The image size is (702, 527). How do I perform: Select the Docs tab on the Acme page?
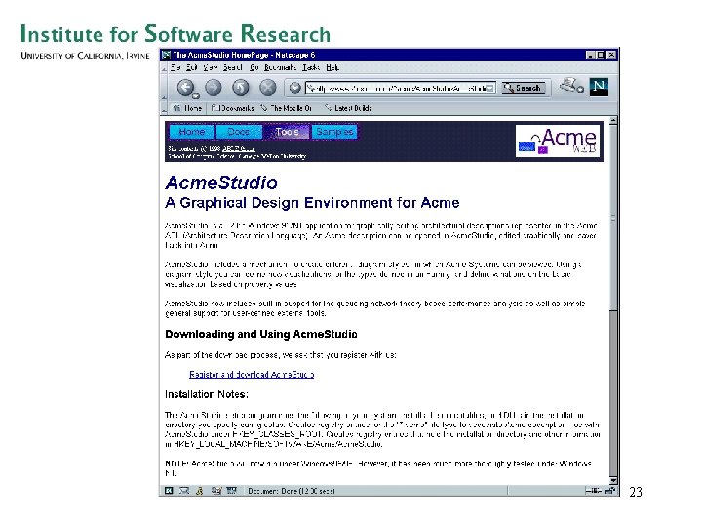pyautogui.click(x=239, y=132)
